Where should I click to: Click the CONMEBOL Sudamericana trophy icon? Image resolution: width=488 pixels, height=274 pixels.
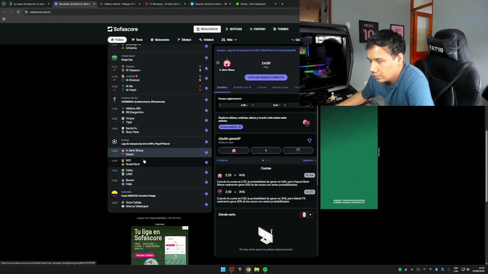[114, 100]
